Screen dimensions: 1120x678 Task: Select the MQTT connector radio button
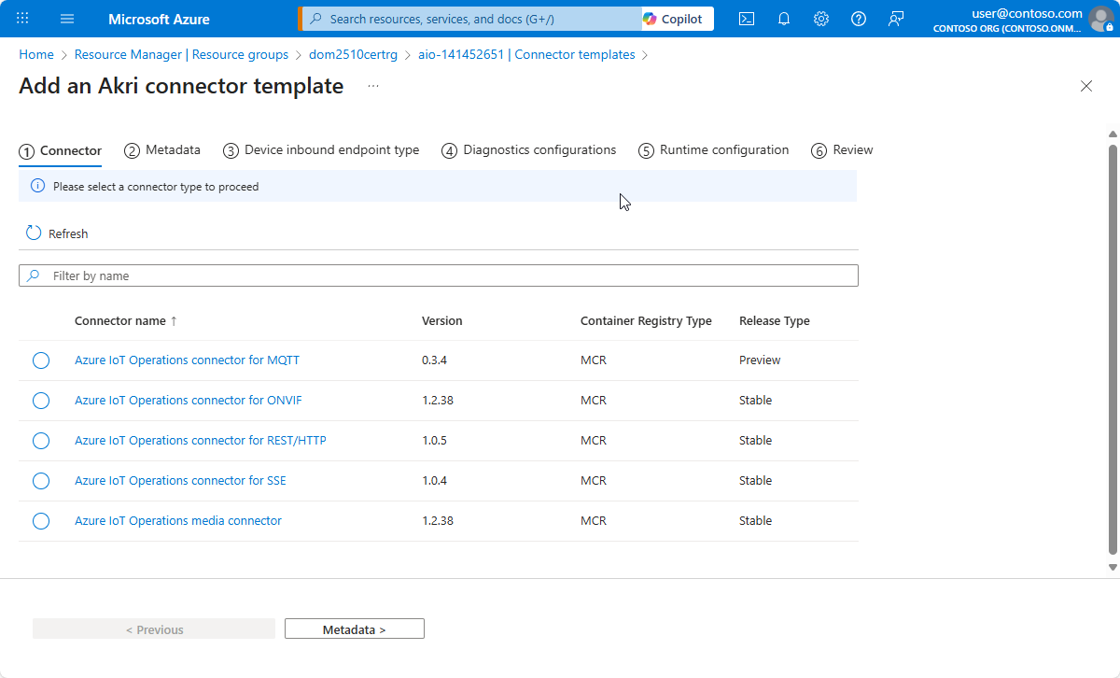point(40,360)
